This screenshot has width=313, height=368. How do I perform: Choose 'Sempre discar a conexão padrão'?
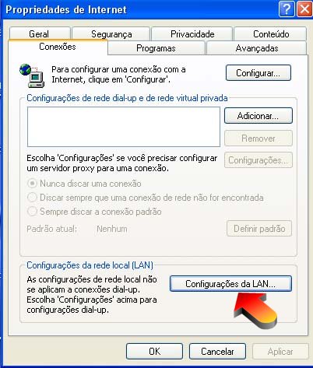pos(32,212)
